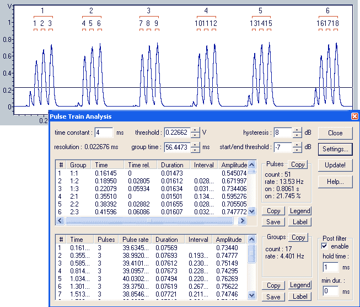
Task: Copy the groups table using the Copy button under the Groups box
Action: [x=273, y=285]
